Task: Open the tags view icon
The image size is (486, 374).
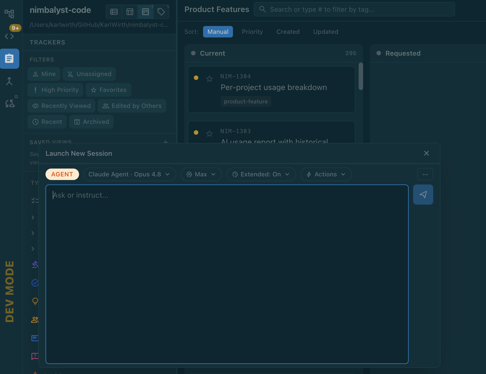Action: tap(161, 12)
